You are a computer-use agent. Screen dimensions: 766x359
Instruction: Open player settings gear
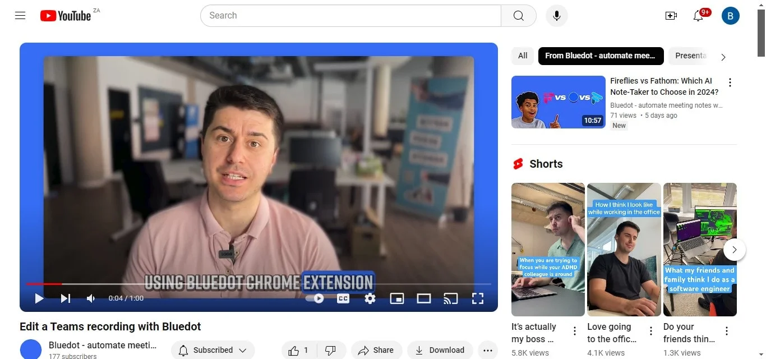[x=370, y=298]
